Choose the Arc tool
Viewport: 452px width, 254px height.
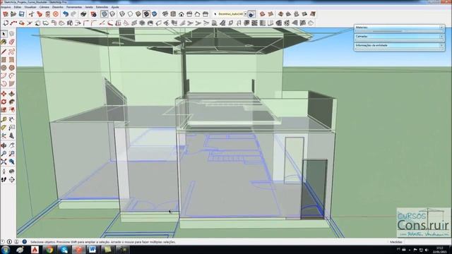pyautogui.click(x=4, y=76)
